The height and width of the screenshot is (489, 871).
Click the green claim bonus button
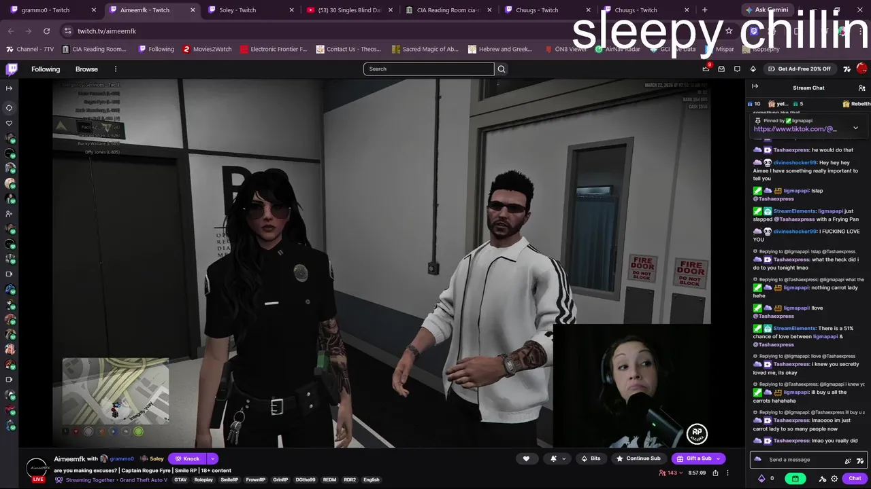(794, 478)
